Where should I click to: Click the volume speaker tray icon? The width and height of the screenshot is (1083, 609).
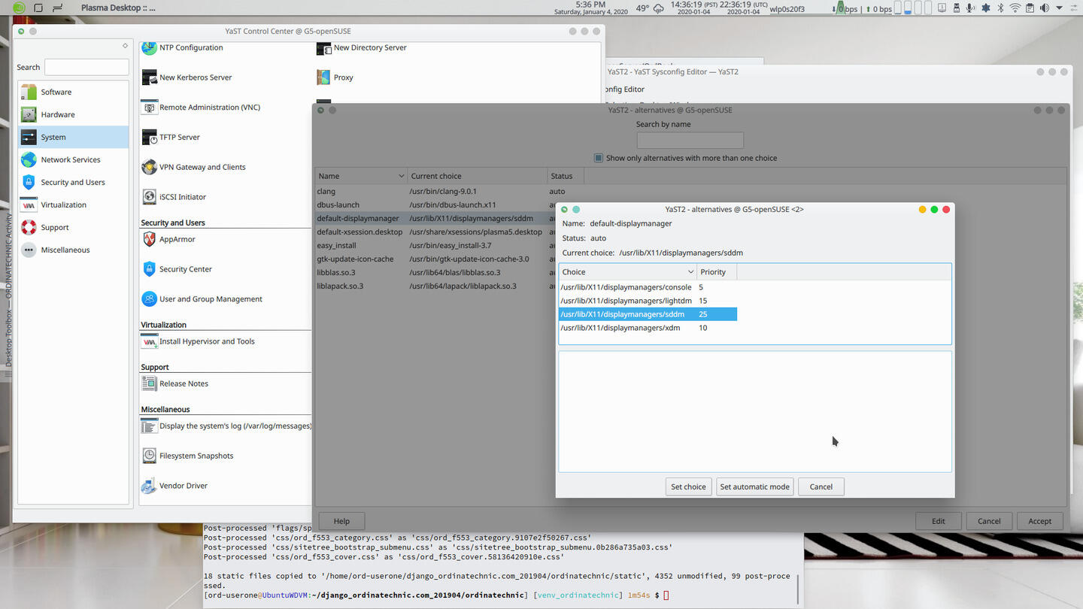pyautogui.click(x=1044, y=8)
